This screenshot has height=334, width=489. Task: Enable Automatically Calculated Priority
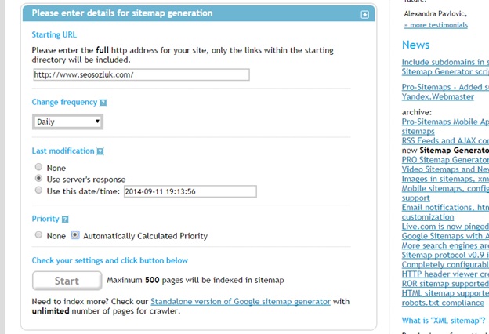tap(75, 235)
